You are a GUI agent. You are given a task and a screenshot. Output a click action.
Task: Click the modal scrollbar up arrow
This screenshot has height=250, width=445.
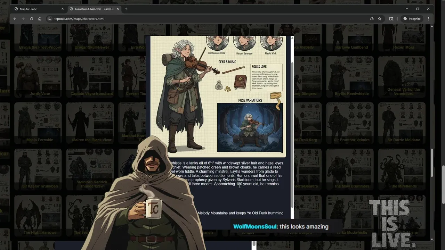point(292,37)
